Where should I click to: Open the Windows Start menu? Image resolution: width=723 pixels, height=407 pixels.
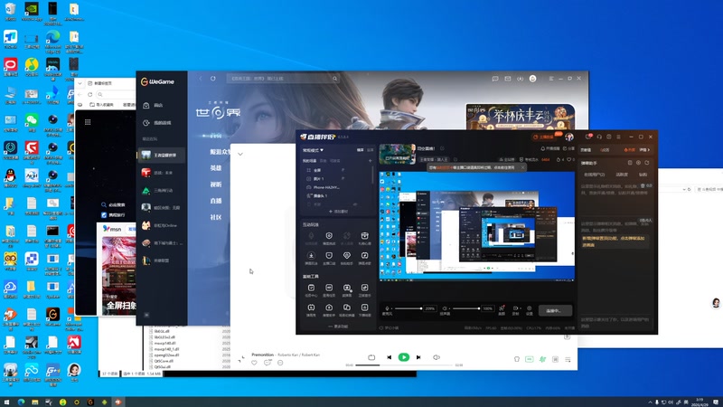[6, 402]
